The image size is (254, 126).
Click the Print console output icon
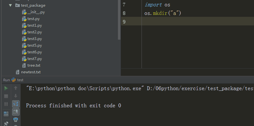tap(16, 120)
